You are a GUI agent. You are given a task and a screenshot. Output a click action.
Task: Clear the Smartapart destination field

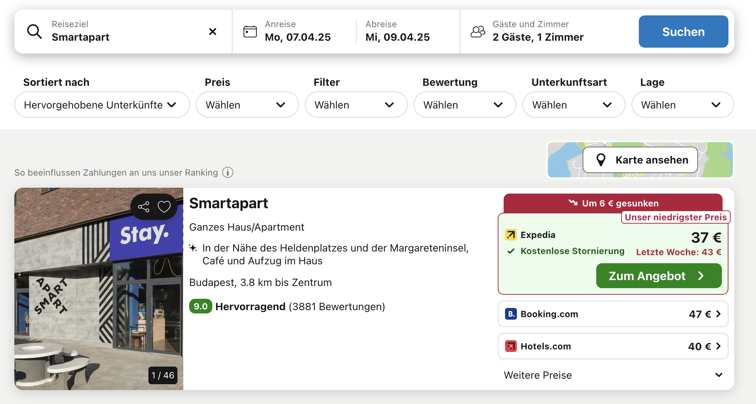[212, 32]
